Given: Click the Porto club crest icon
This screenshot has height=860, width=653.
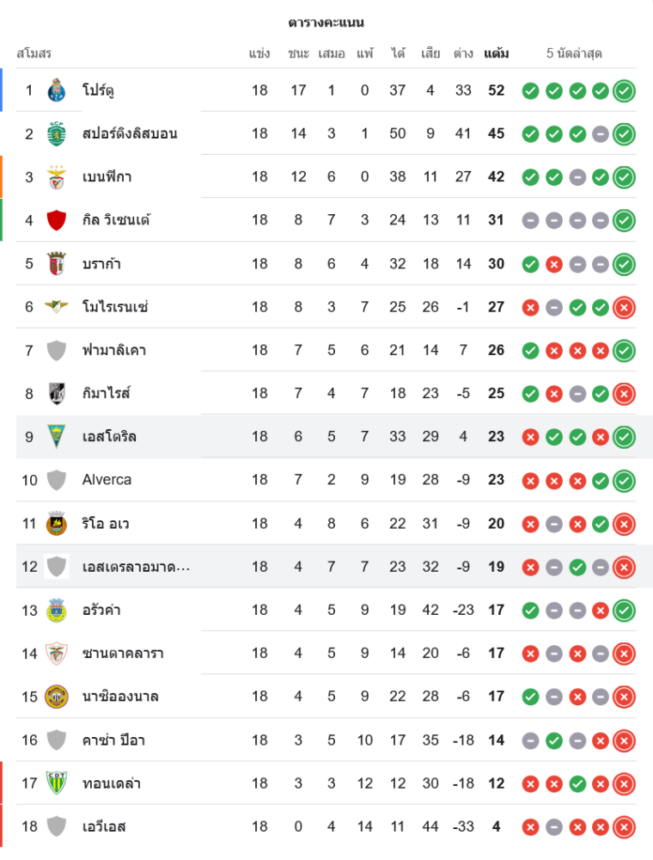Looking at the screenshot, I should click(x=57, y=90).
